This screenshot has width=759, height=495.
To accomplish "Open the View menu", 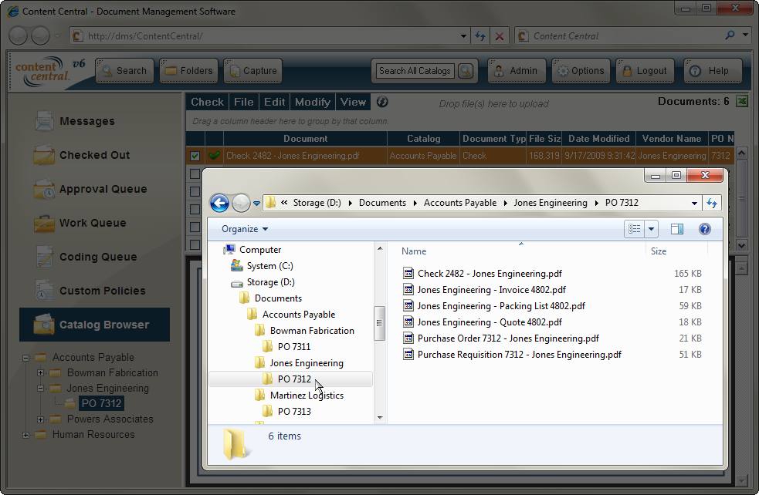I will [x=353, y=102].
